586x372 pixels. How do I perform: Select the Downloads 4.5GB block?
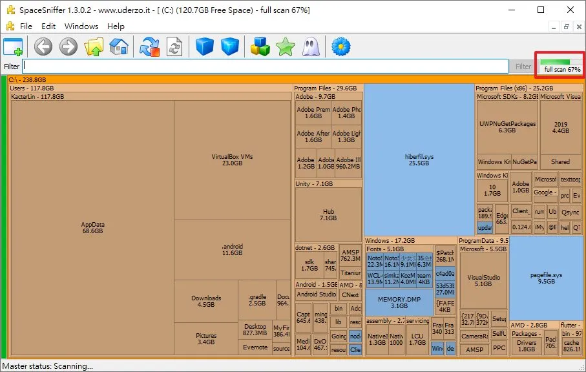[206, 301]
